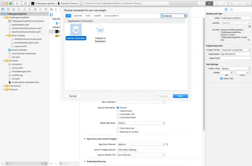Select the watchOS platform tab
252x166 pixels.
(x=78, y=16)
